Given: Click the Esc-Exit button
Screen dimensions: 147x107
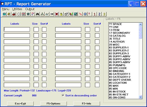Looking at the screenshot, I should pos(20,104).
